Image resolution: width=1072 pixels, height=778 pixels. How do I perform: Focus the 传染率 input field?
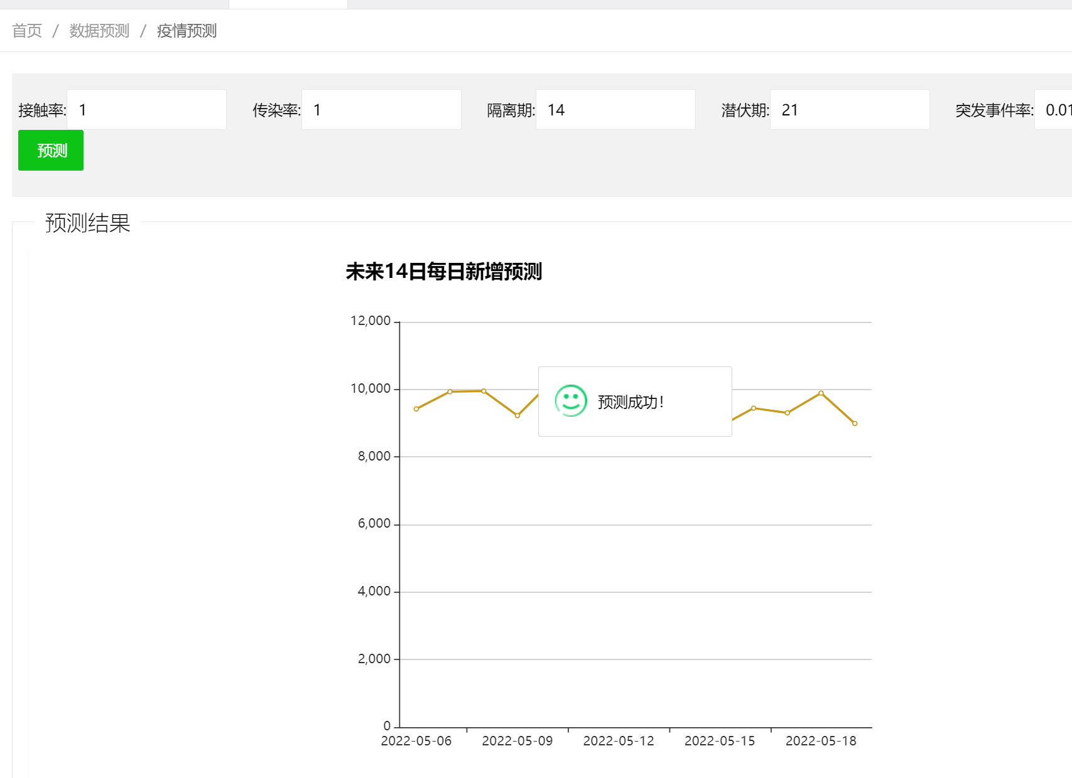381,110
